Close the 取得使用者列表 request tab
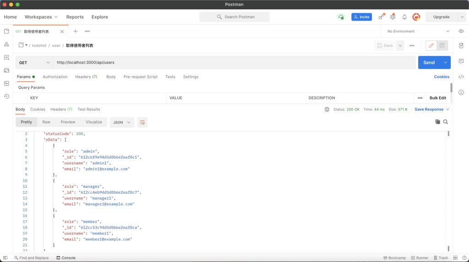This screenshot has height=262, width=469. [62, 32]
